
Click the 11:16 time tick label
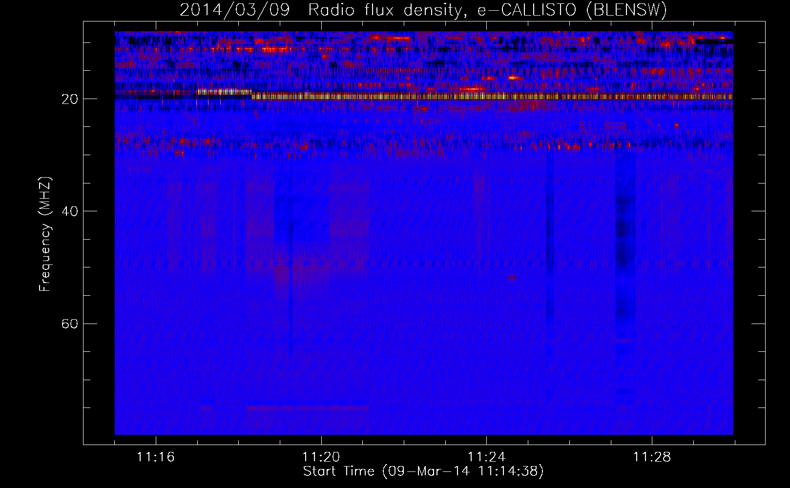pos(156,457)
